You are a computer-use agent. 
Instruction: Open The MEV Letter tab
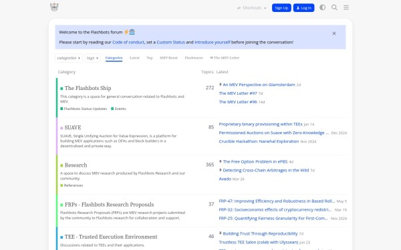point(225,58)
